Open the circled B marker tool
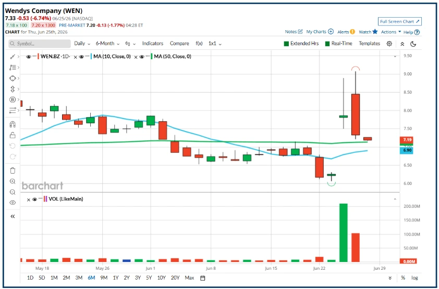439x289 pixels. point(13,99)
